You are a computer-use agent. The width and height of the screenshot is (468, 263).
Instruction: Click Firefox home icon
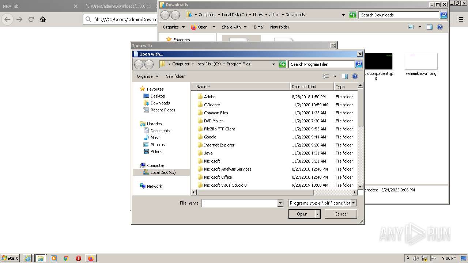click(43, 20)
